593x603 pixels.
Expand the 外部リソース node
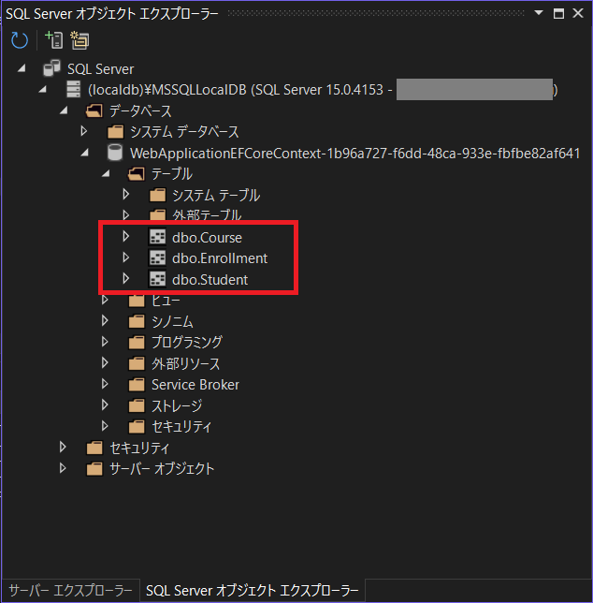(105, 362)
